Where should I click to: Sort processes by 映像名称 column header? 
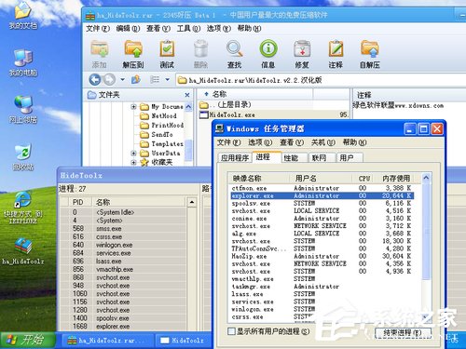tap(258, 178)
